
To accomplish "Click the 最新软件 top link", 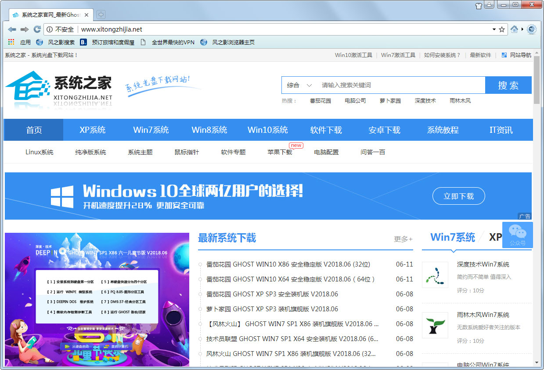I will [x=480, y=55].
